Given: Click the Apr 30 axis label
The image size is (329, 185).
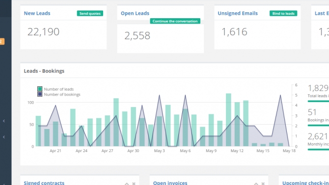Looking at the screenshot, I should pyautogui.click(x=133, y=151).
